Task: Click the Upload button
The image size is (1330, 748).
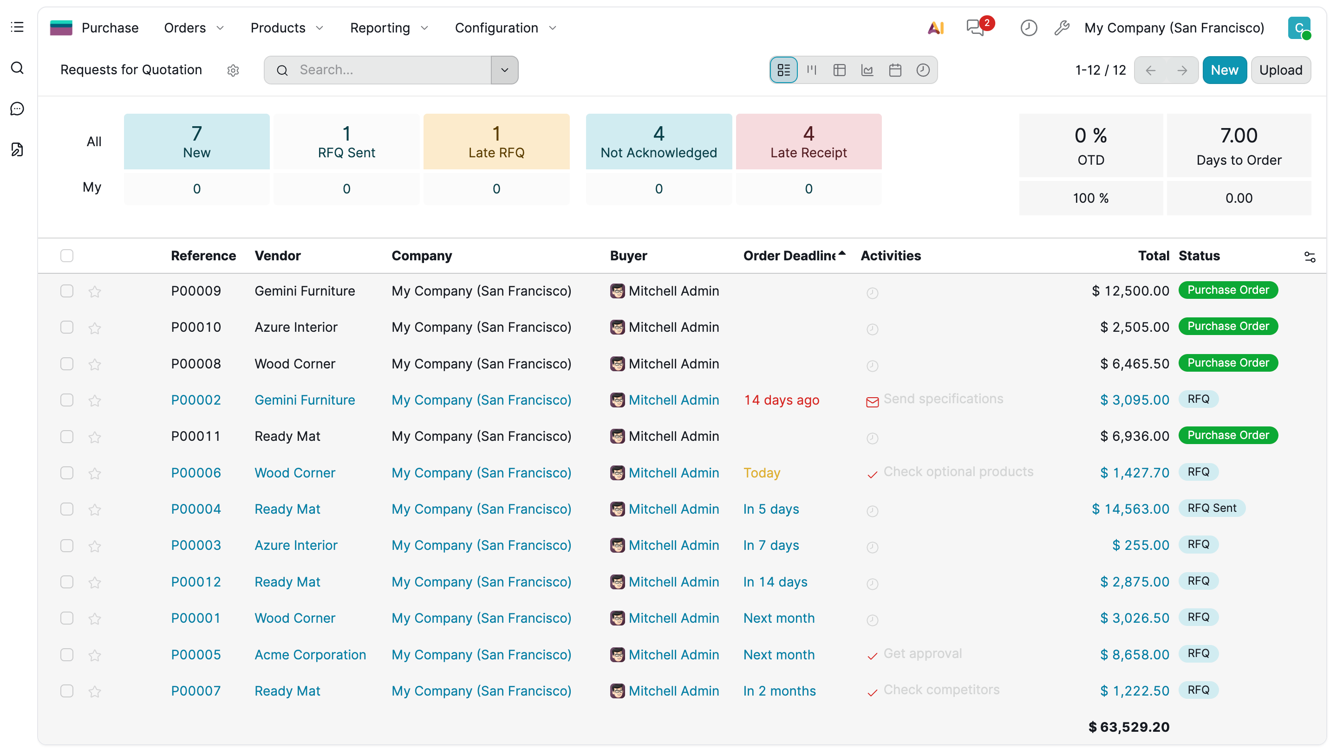Action: (x=1280, y=70)
